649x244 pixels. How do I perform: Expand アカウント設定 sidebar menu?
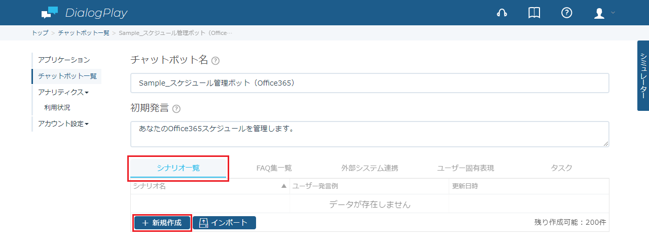(63, 124)
